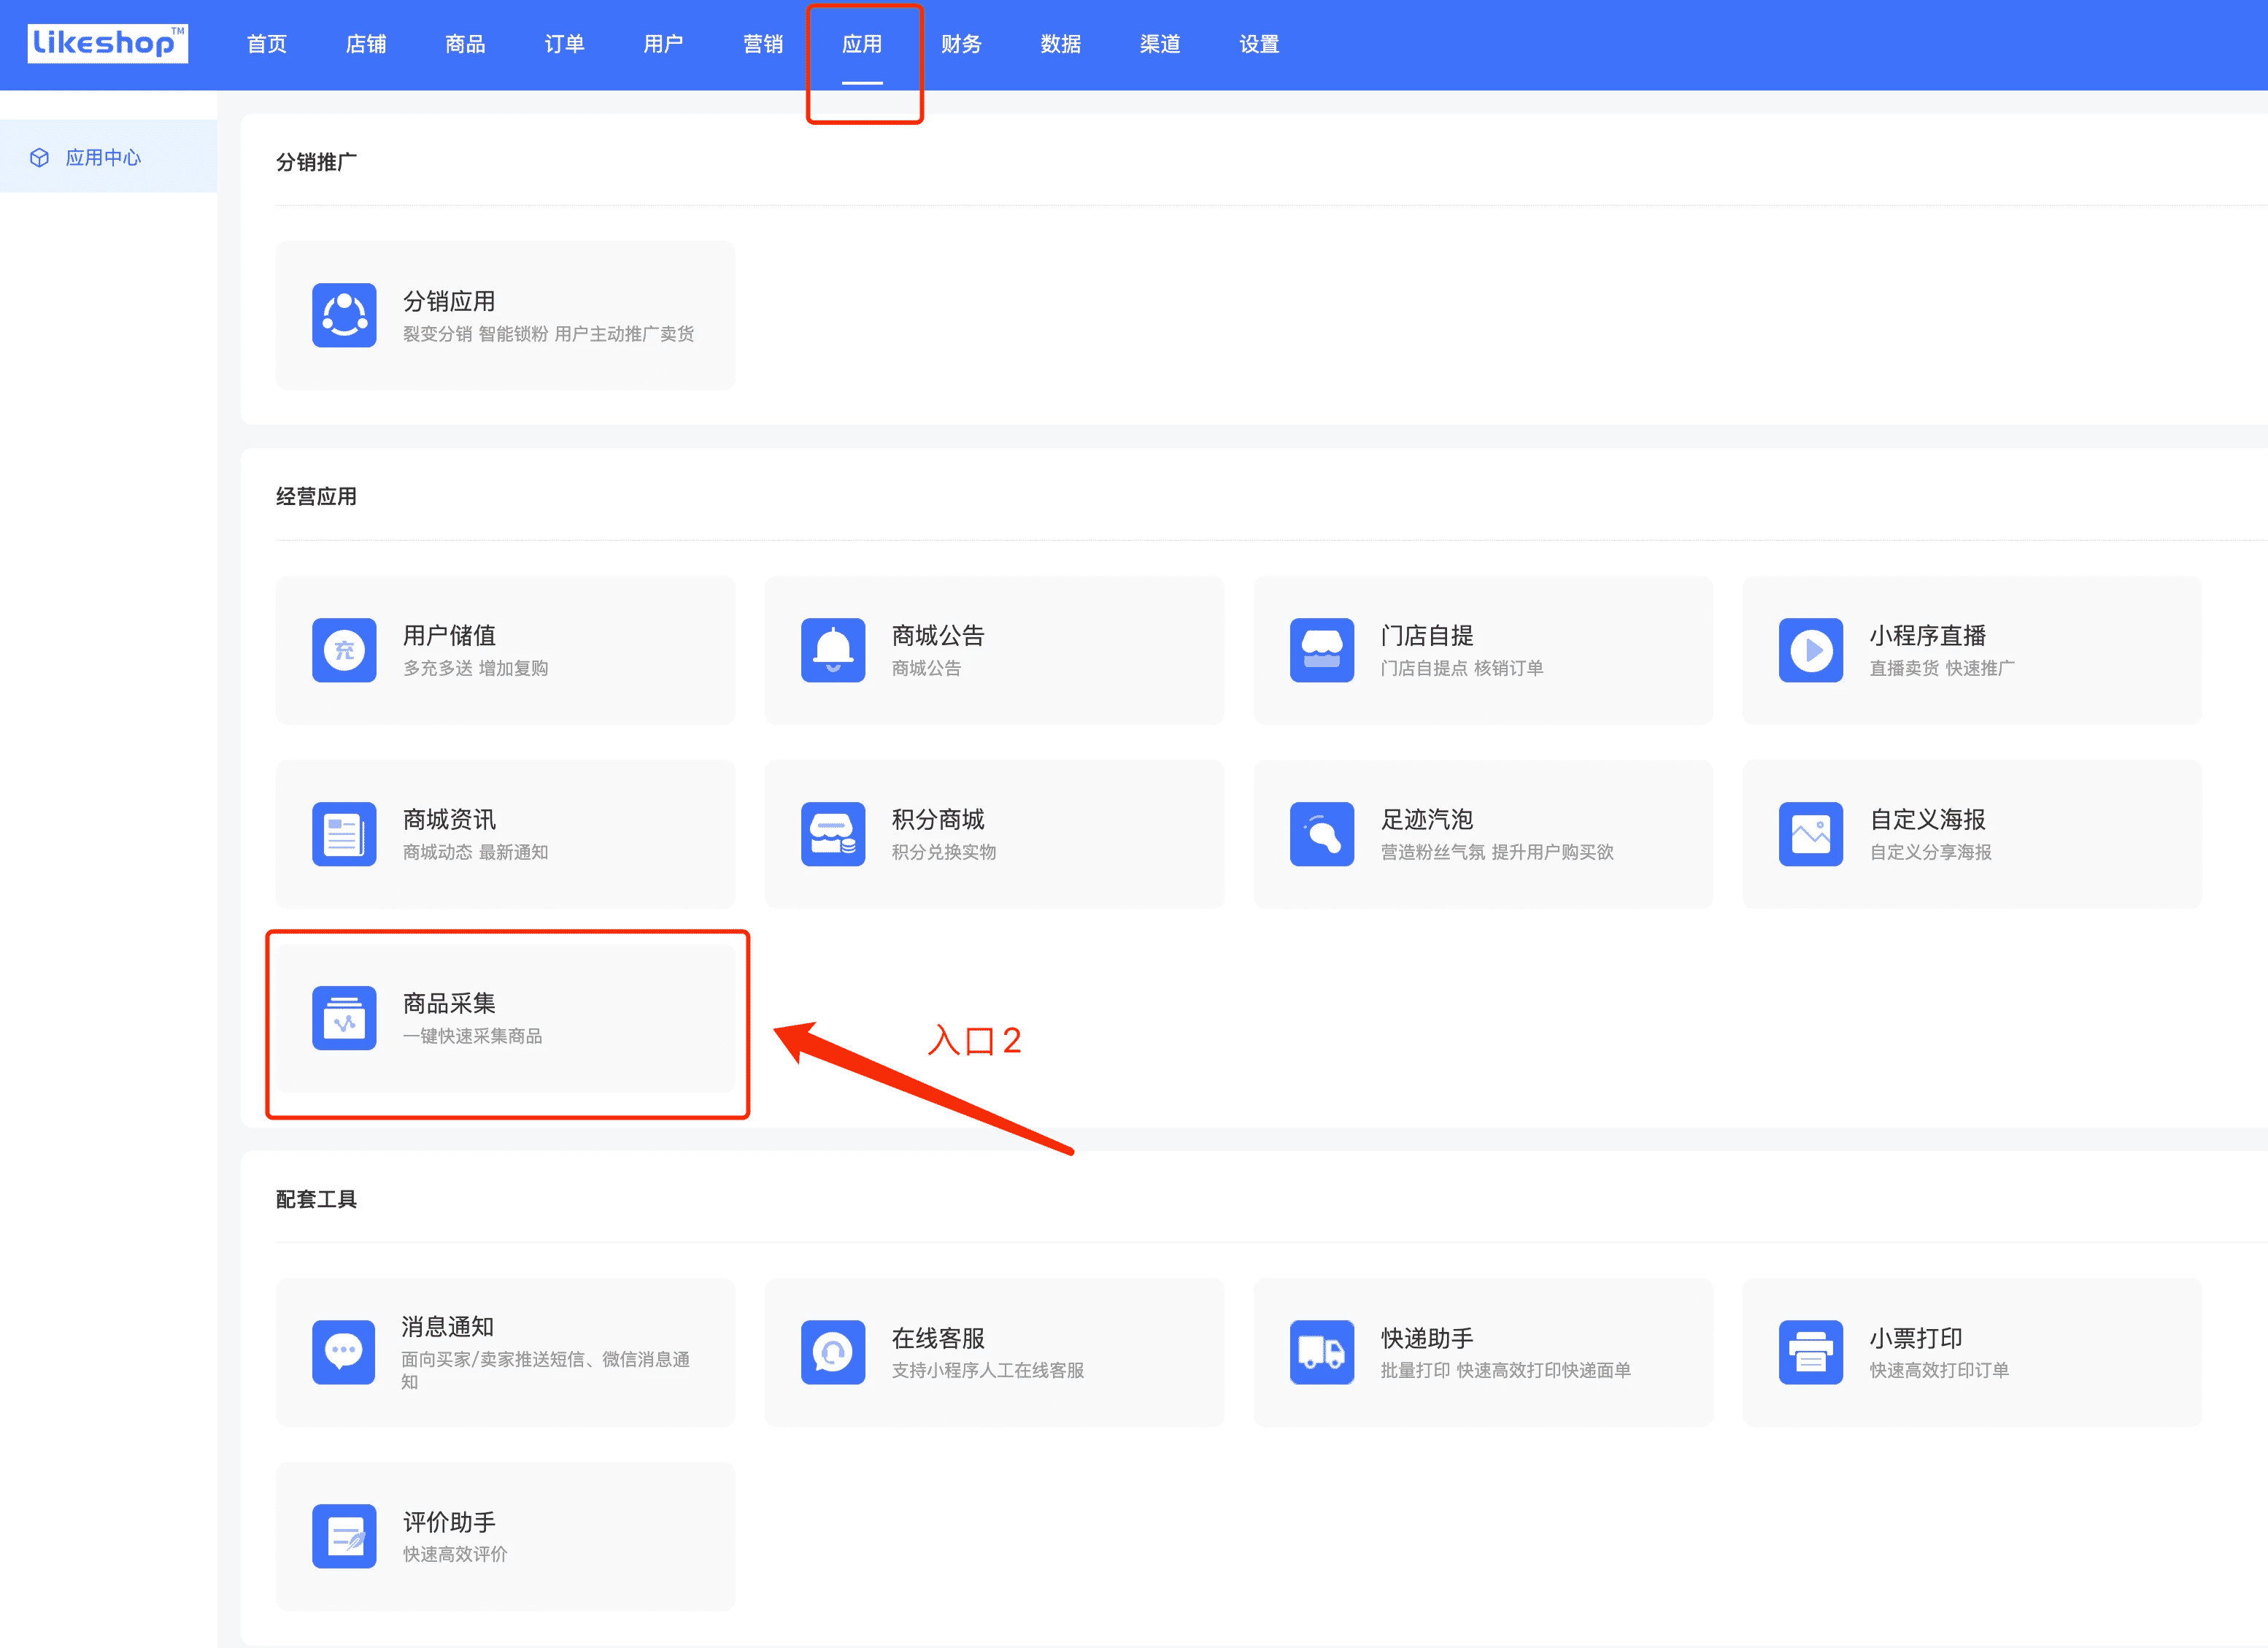Screen dimensions: 2268x1648
Task: Open the 评价助手 title
Action: 449,1521
